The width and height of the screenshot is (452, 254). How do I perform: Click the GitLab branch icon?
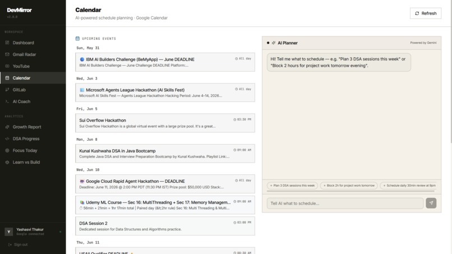[7, 90]
